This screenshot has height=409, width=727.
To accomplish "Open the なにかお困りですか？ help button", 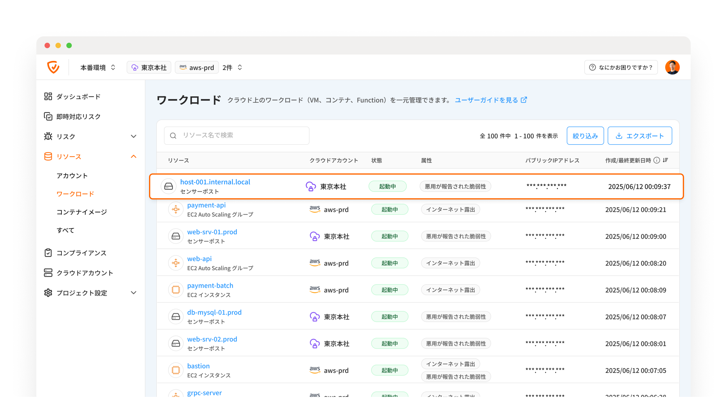I will point(621,67).
